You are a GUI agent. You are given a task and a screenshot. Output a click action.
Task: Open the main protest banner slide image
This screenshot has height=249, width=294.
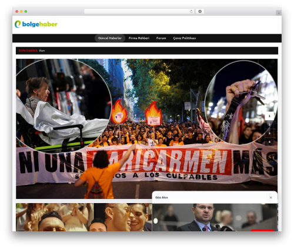[146, 129]
